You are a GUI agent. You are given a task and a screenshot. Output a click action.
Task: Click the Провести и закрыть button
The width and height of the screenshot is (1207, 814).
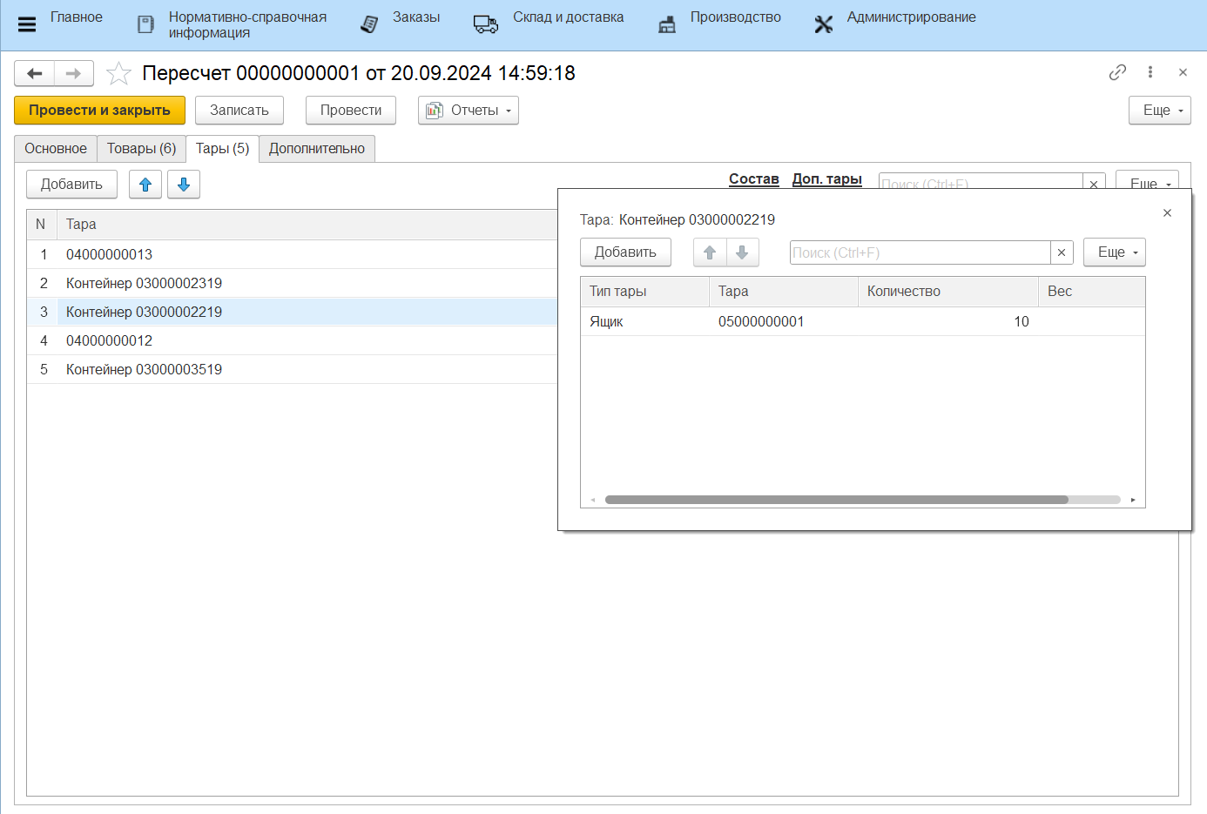(x=99, y=111)
